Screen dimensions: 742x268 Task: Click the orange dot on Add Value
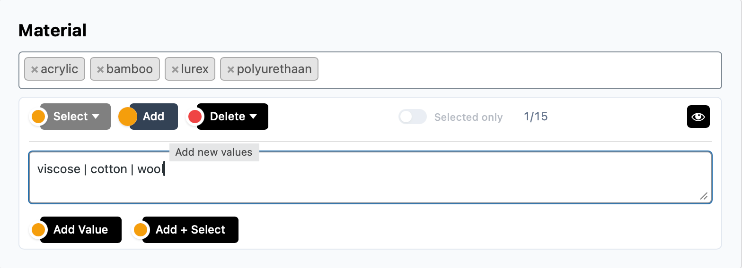(x=38, y=230)
